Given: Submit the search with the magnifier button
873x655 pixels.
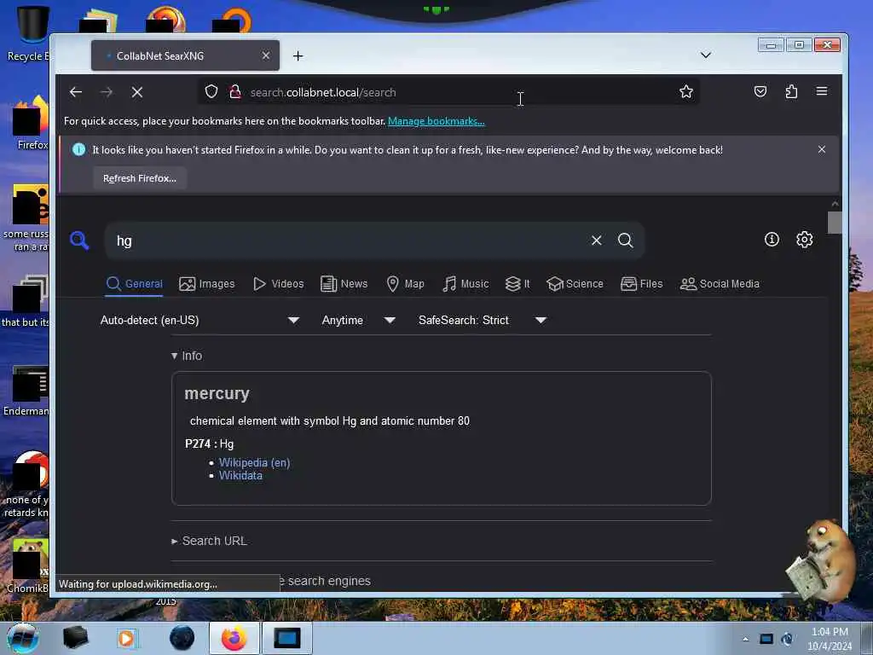Looking at the screenshot, I should [625, 240].
